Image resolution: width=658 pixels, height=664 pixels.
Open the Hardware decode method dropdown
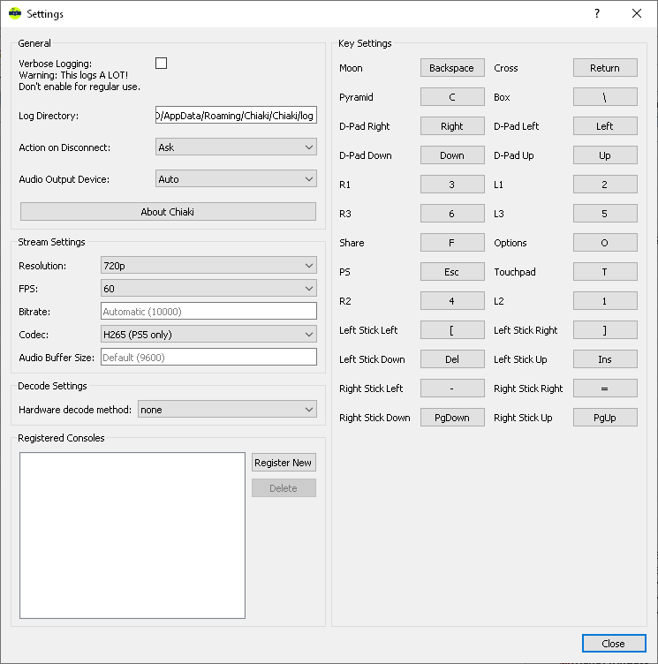point(227,409)
